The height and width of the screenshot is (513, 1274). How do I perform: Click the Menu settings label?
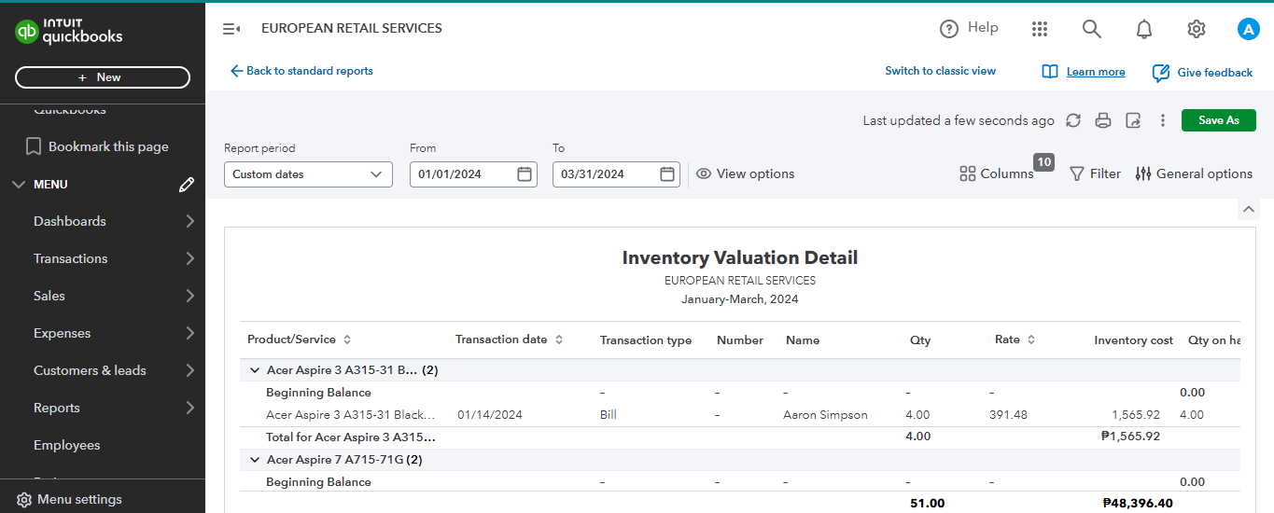[x=79, y=500]
